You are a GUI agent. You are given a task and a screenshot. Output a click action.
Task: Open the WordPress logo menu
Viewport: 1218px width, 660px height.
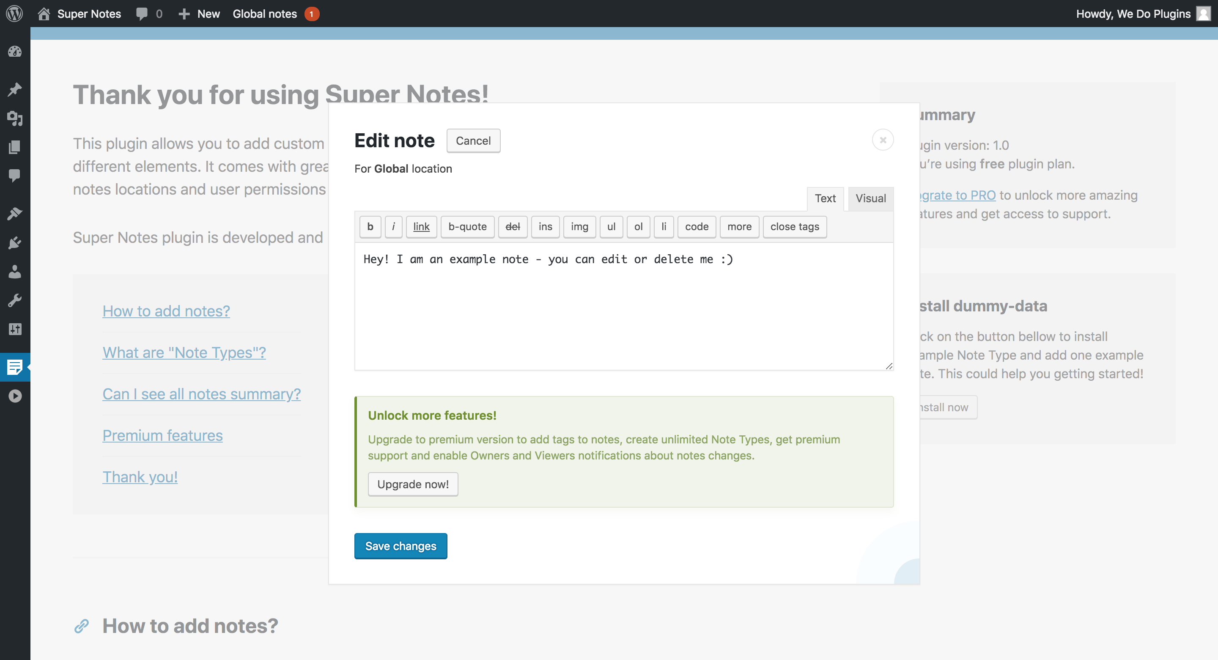click(15, 13)
